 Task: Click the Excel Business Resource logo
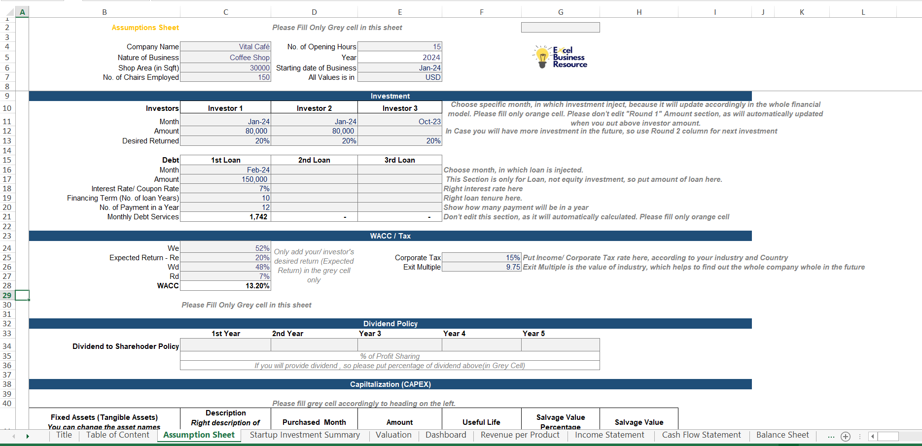coord(561,57)
